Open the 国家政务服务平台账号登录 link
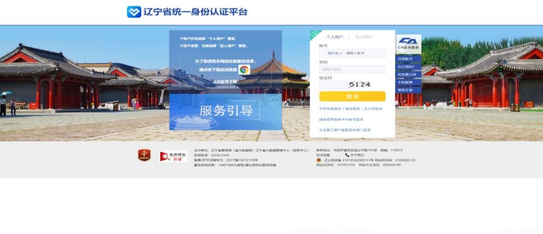Viewport: 543px width, 234px height. click(341, 119)
